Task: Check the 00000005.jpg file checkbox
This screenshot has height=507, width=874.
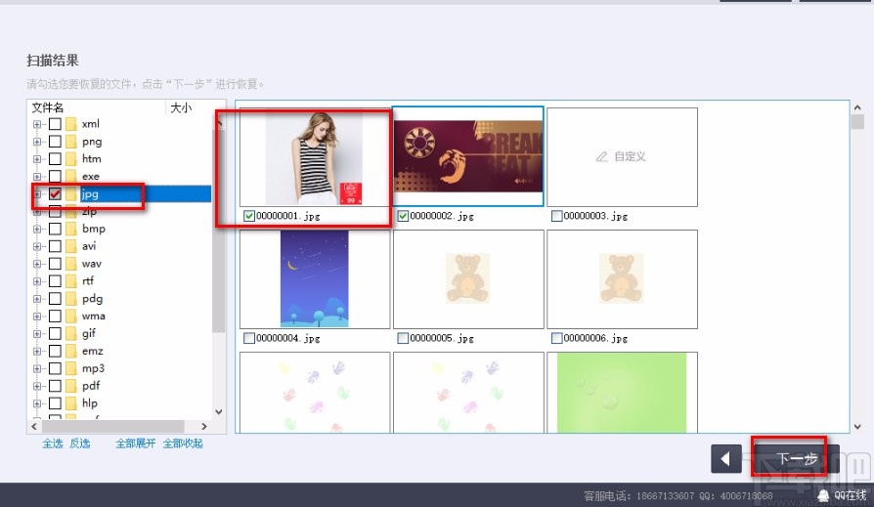Action: click(403, 338)
